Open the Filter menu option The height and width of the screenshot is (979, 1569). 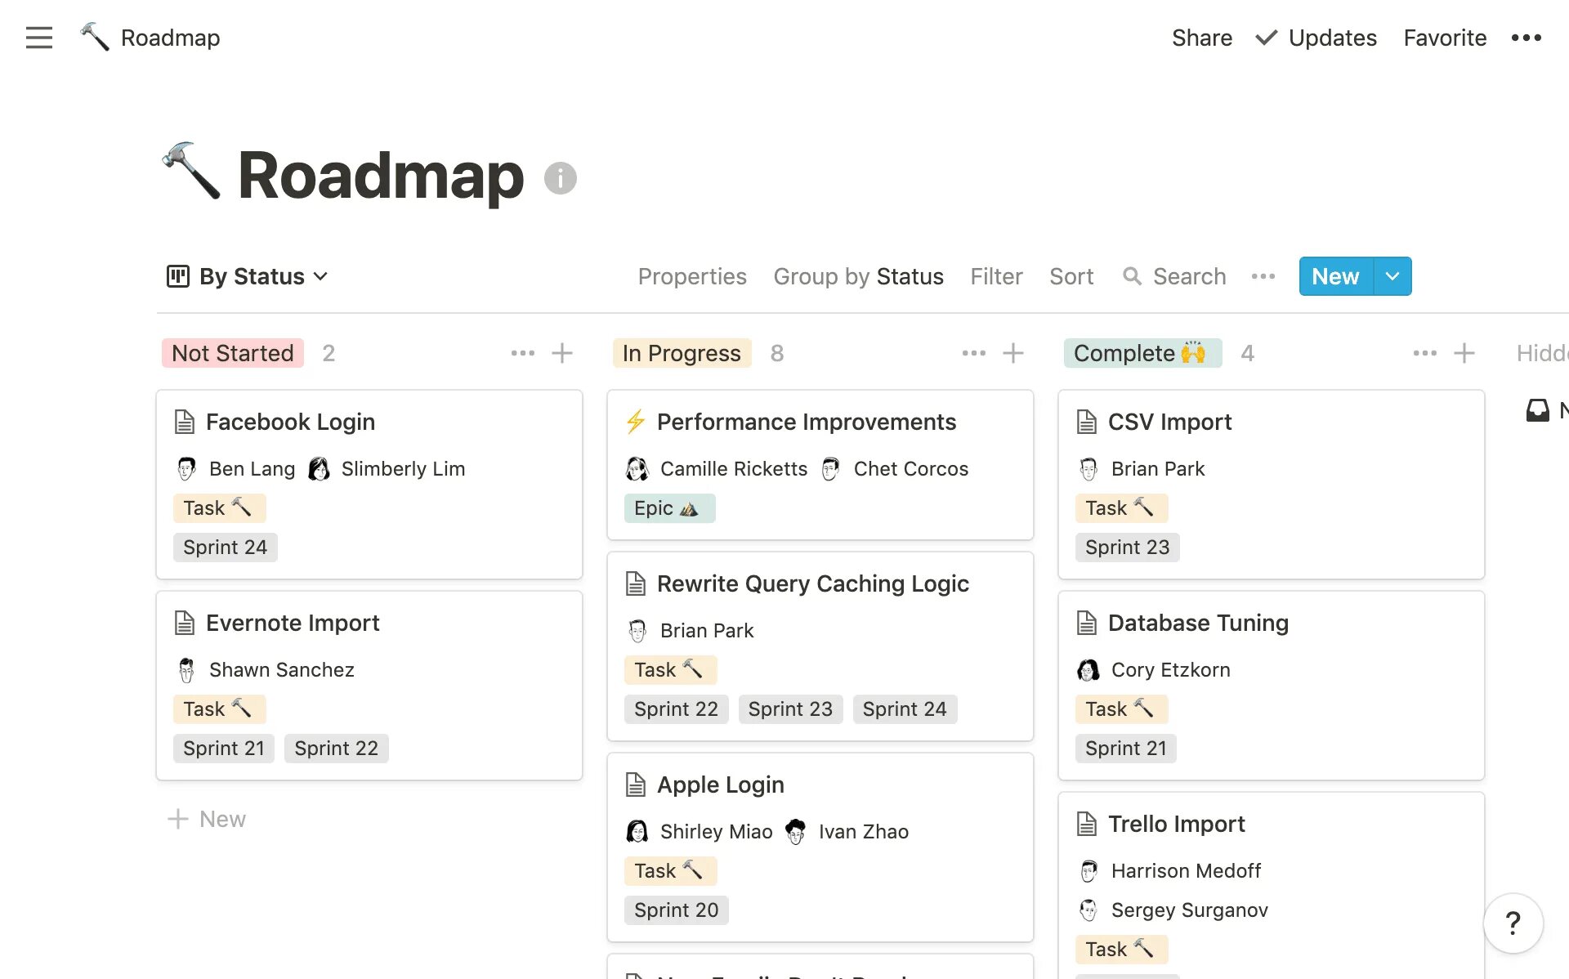(x=997, y=275)
